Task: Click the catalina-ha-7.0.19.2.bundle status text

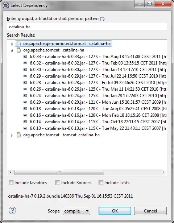Action: tap(70, 196)
